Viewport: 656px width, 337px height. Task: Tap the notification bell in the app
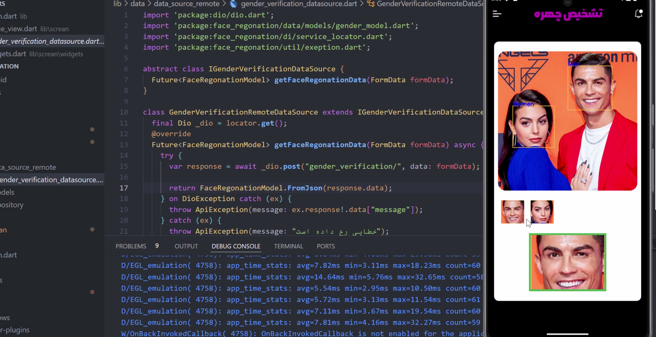click(x=639, y=14)
